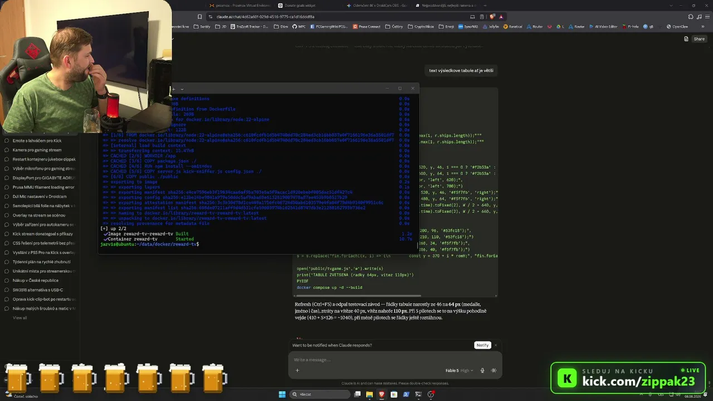Click the microphone dictation icon
Image resolution: width=713 pixels, height=401 pixels.
[482, 370]
